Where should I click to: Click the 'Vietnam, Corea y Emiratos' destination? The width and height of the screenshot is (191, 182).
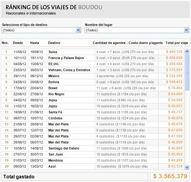click(x=69, y=70)
